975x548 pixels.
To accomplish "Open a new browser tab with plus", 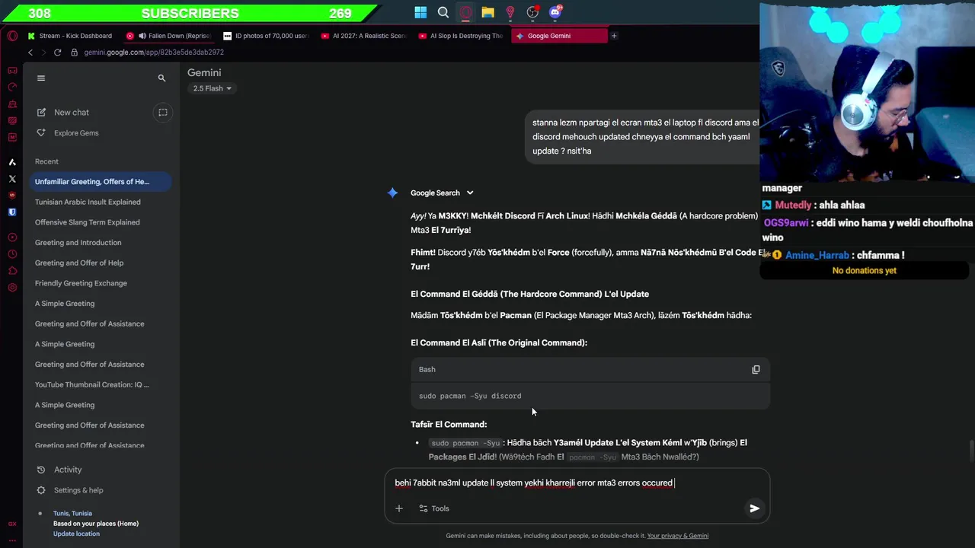I will pos(614,36).
